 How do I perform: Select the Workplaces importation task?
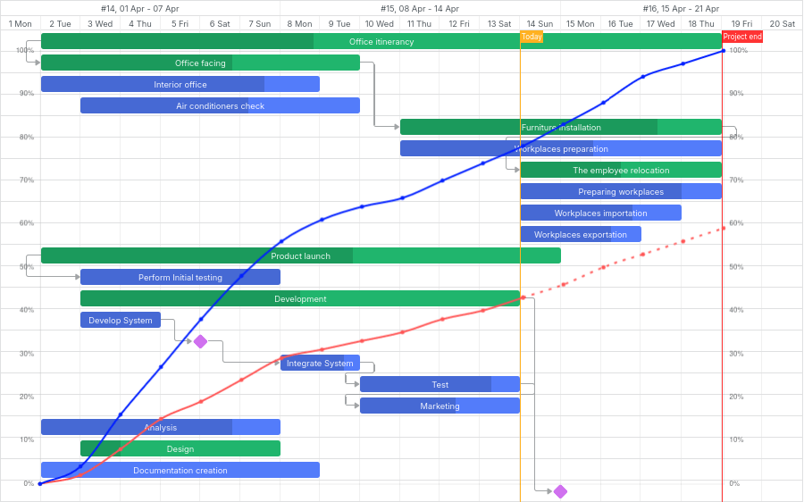[x=600, y=213]
